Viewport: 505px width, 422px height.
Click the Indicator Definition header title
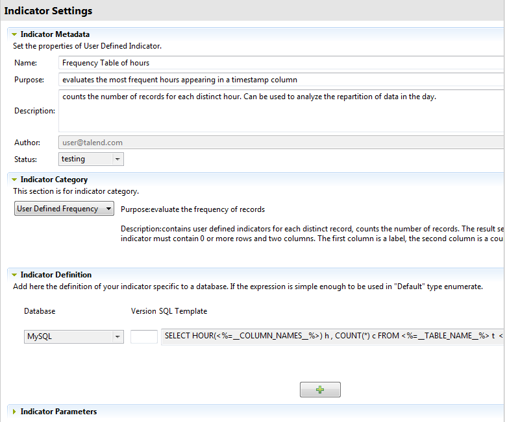click(56, 275)
